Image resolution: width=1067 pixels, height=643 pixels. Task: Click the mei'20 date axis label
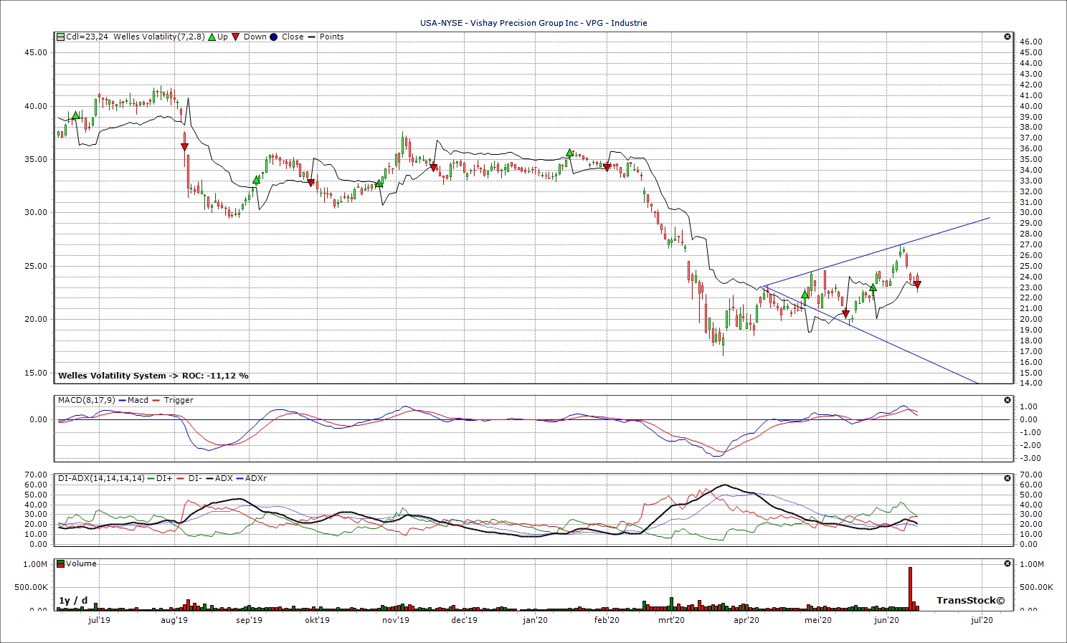(x=817, y=620)
